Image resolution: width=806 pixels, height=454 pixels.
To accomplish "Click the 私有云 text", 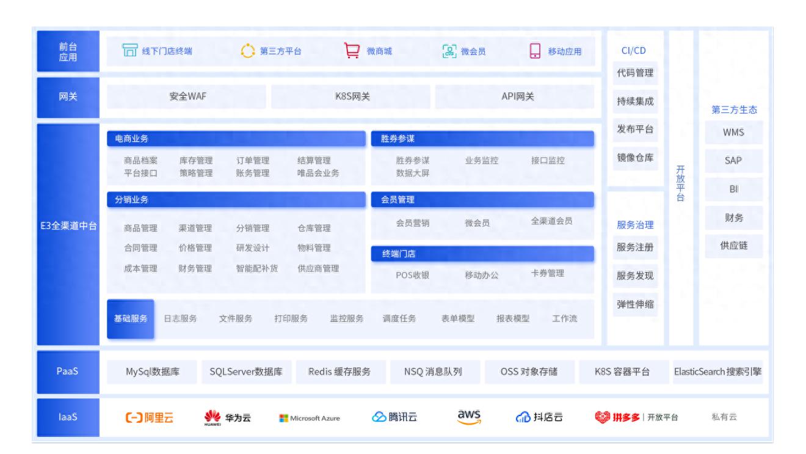I will coord(724,417).
